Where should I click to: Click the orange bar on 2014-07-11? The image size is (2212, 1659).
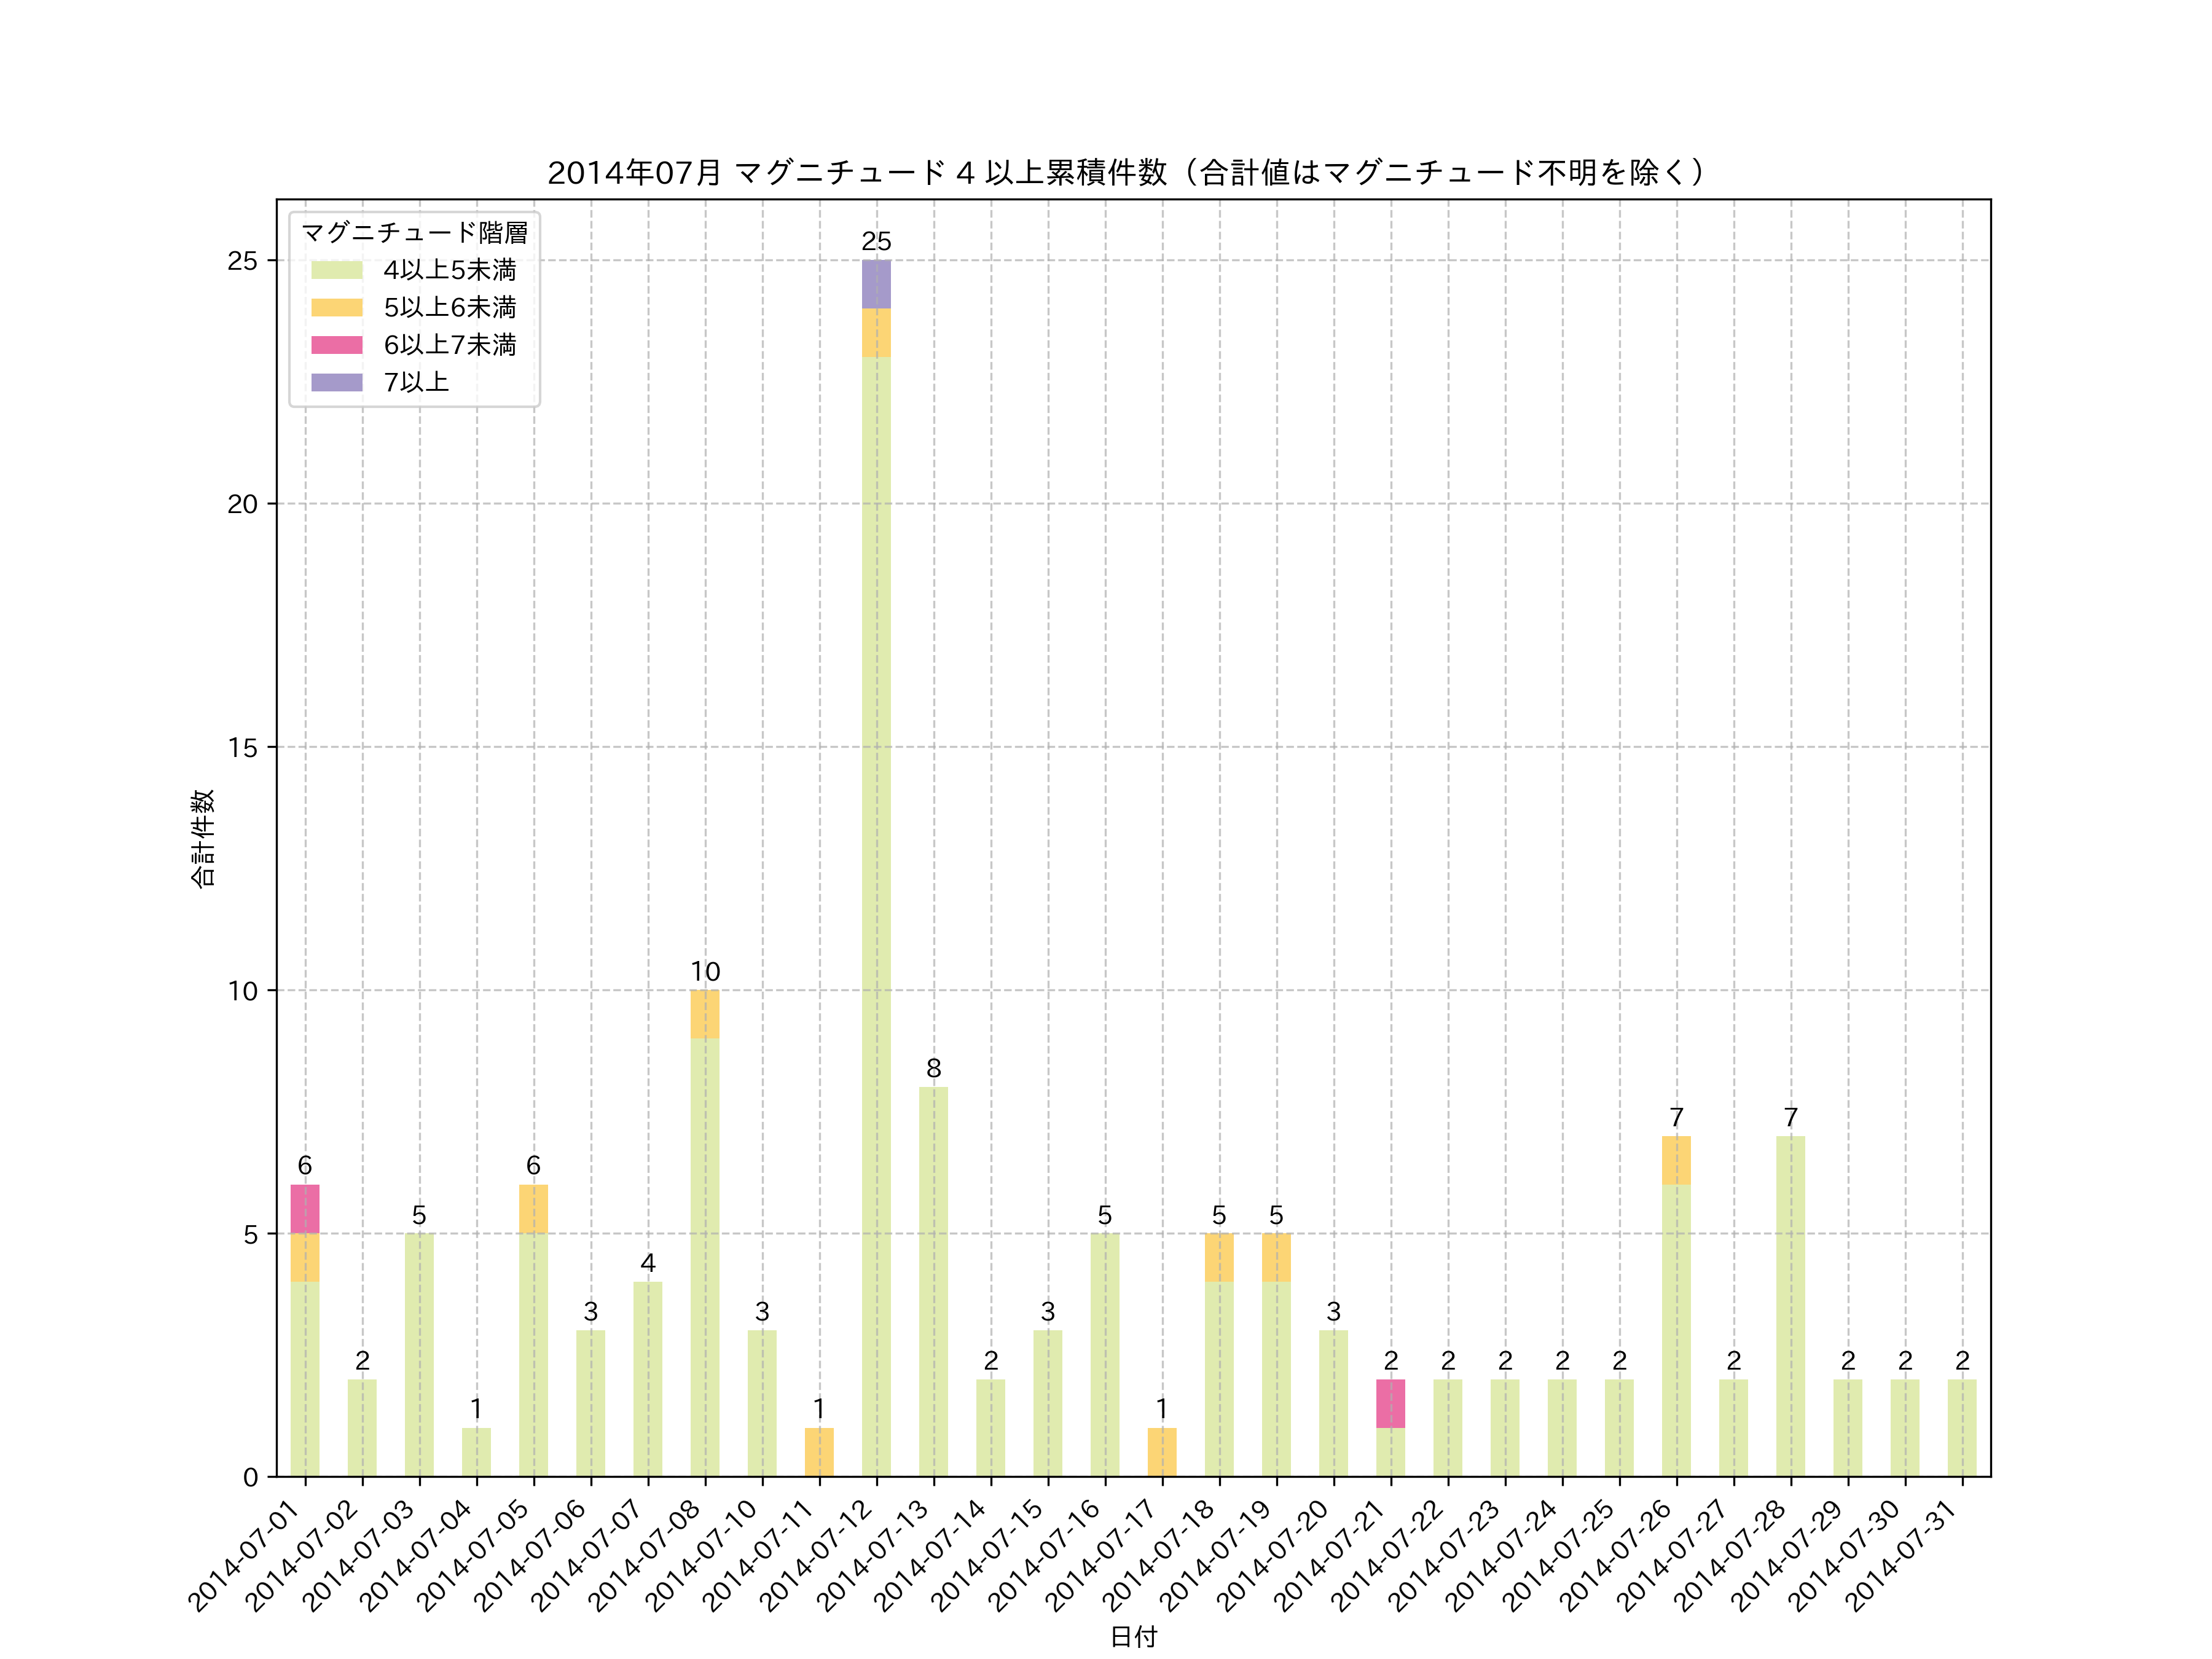click(819, 1452)
